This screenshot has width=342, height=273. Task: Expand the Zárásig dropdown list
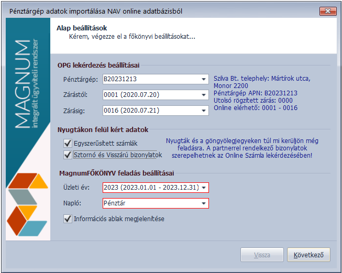(x=204, y=111)
